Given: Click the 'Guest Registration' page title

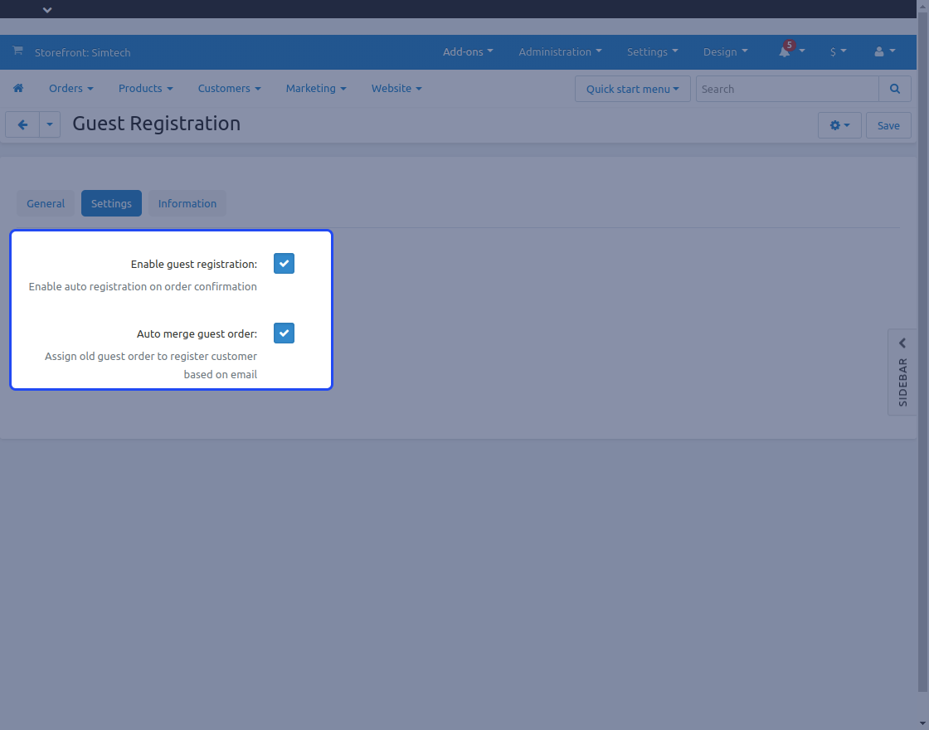Looking at the screenshot, I should tap(157, 124).
